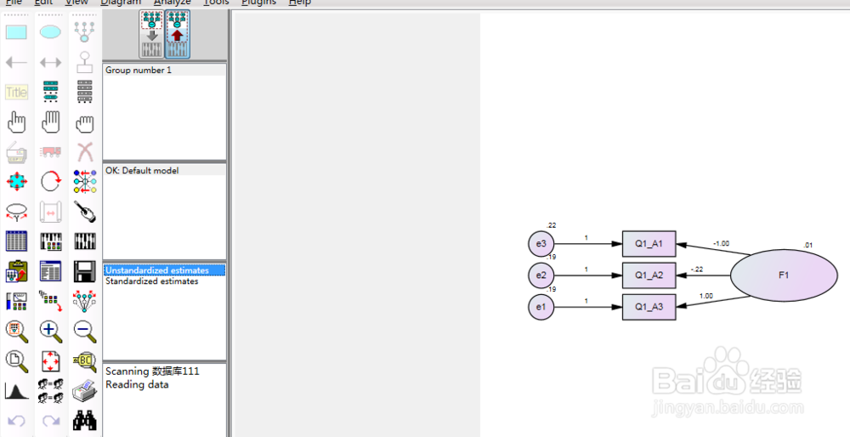Click the rotate indicators circular arrow tool
The height and width of the screenshot is (437, 850).
(50, 182)
